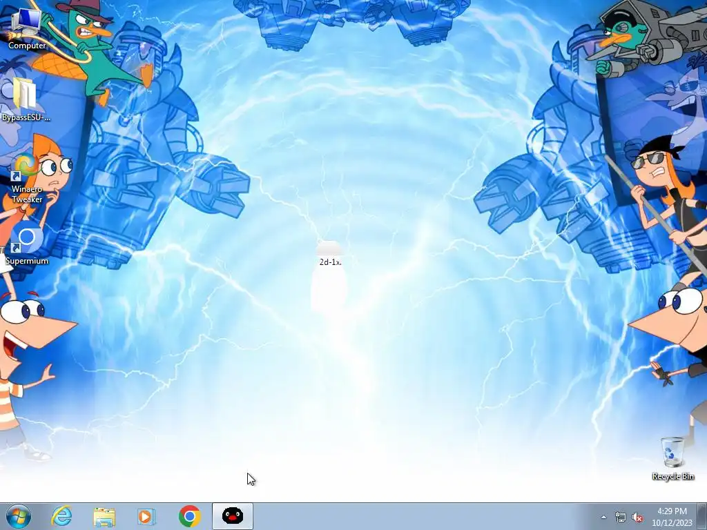Viewport: 707px width, 530px height.
Task: Switch to the penguin app in taskbar
Action: [233, 516]
